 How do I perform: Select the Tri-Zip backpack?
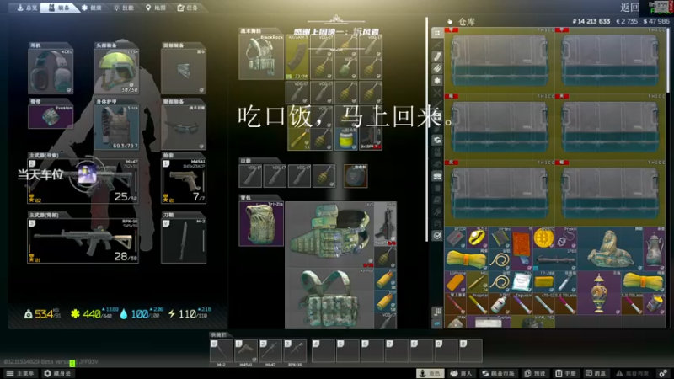click(x=261, y=223)
